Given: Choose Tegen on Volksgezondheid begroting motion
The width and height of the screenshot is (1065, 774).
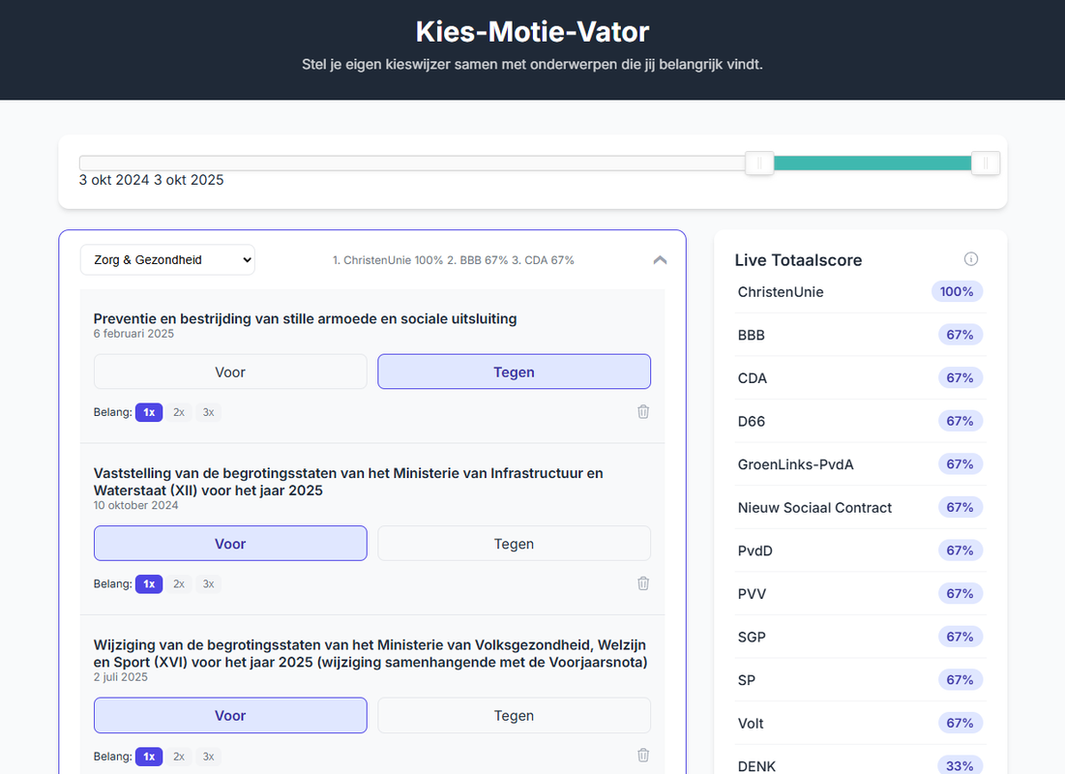Looking at the screenshot, I should coord(514,716).
